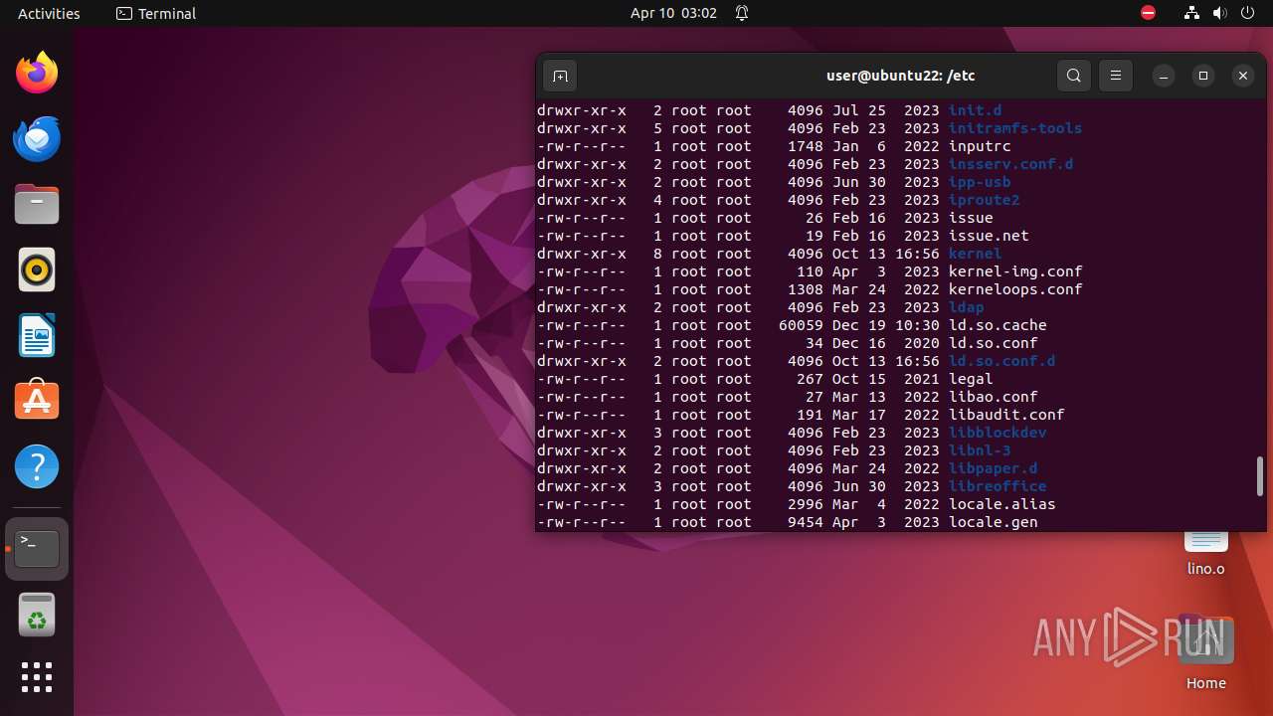
Task: Open Ubuntu Software from the dock
Action: coord(37,401)
